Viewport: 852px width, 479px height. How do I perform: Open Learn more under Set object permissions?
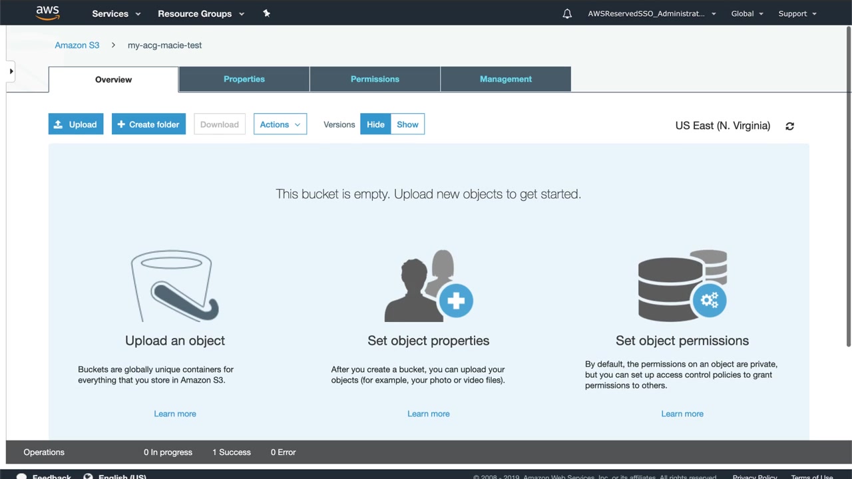tap(682, 414)
